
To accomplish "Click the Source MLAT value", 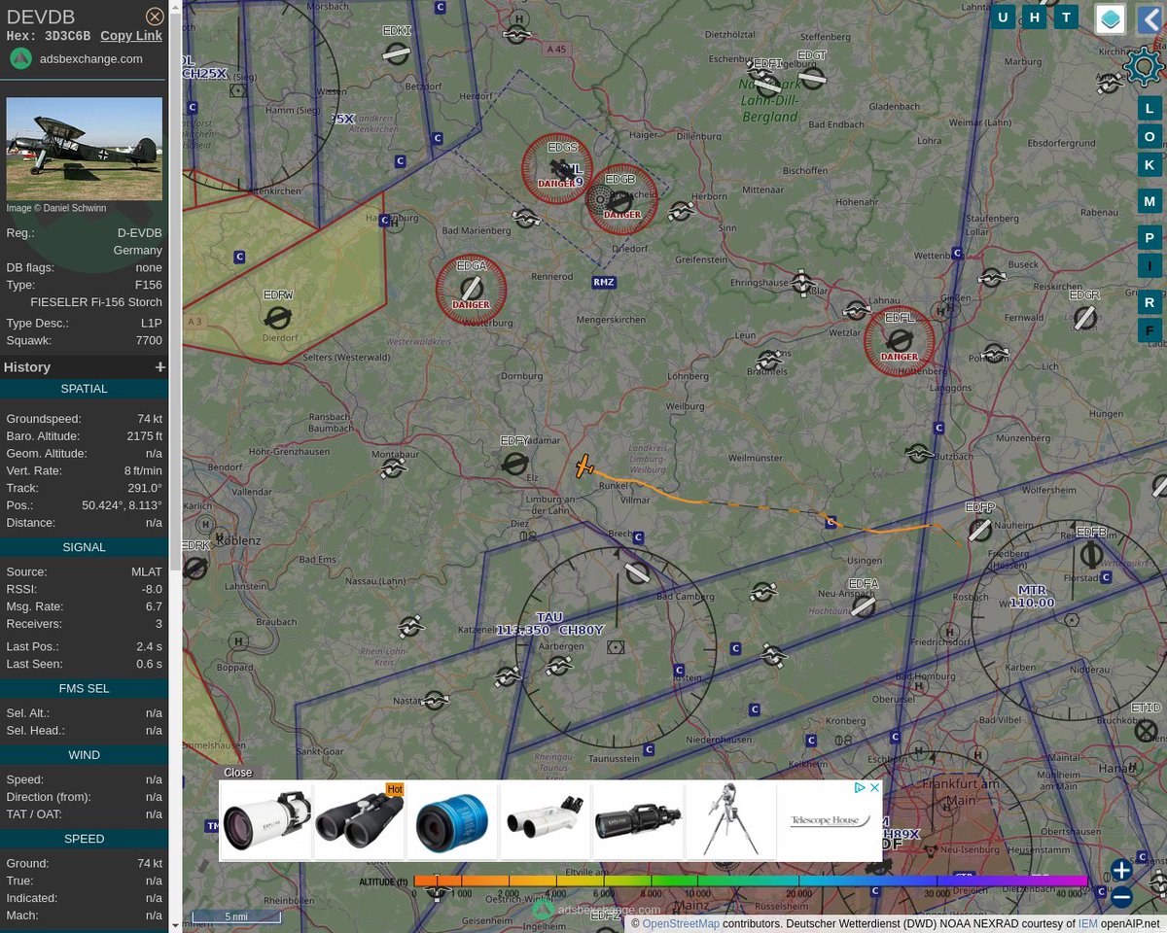I will [x=147, y=571].
